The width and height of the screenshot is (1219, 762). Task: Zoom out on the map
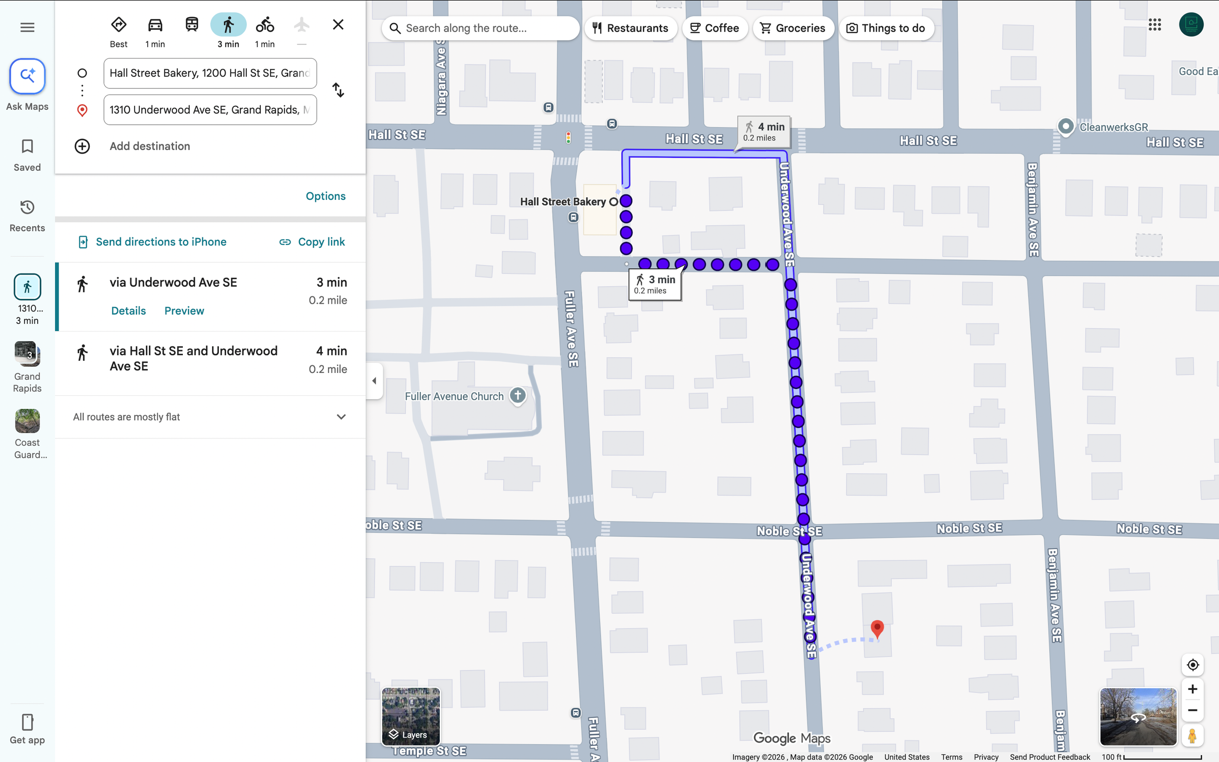[x=1192, y=710]
